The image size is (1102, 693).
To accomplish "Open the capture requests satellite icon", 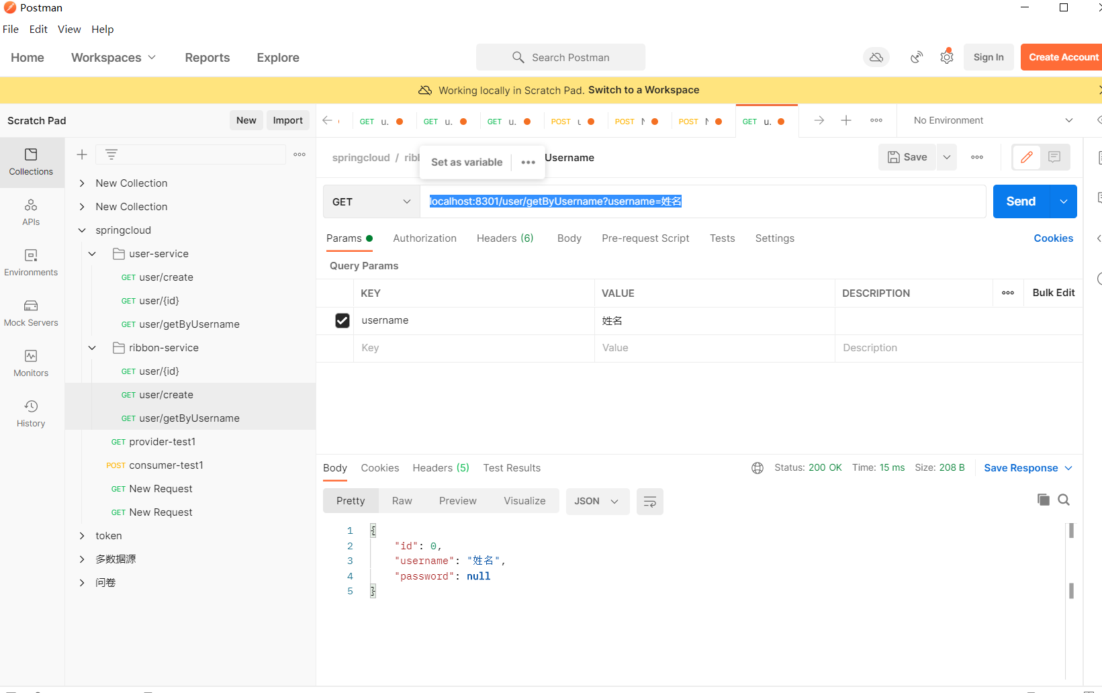I will click(917, 58).
